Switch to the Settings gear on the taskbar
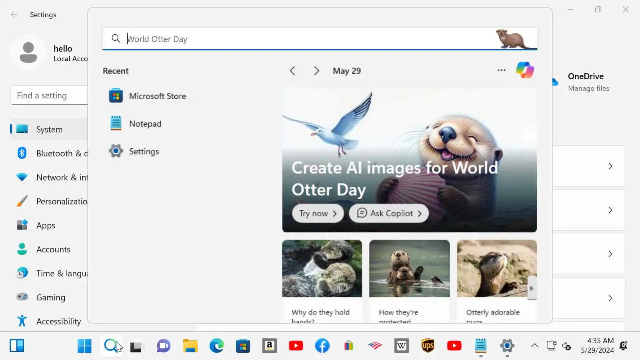The height and width of the screenshot is (360, 640). tap(507, 346)
